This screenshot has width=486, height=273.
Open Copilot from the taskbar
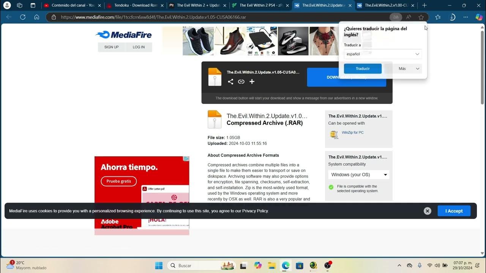click(258, 265)
